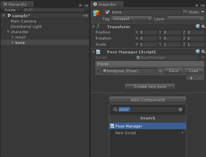The width and height of the screenshot is (206, 157).
Task: Toggle the Static checkbox
Action: pyautogui.click(x=185, y=12)
